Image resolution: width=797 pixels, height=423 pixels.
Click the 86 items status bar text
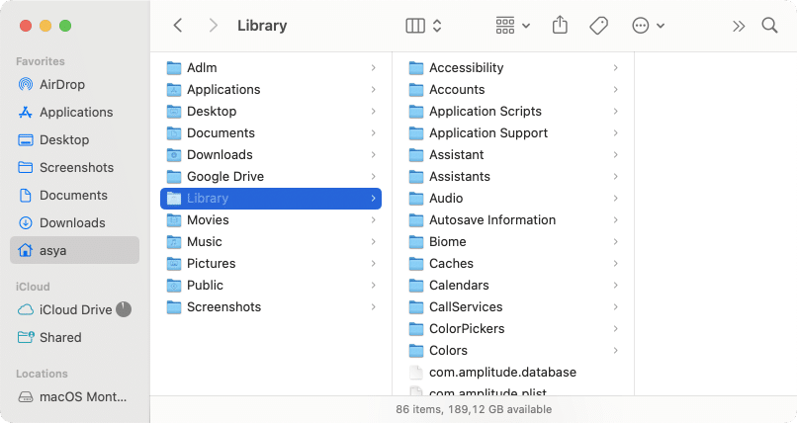coord(474,409)
